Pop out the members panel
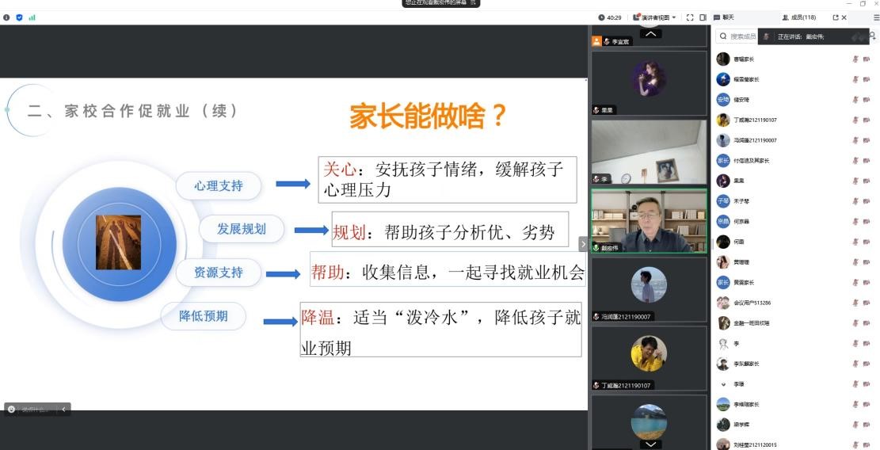 pyautogui.click(x=835, y=17)
